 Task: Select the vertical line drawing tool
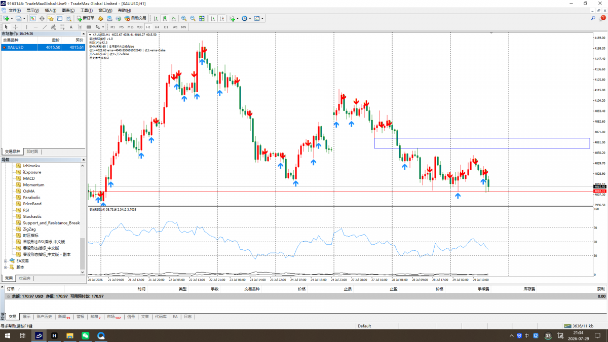[x=27, y=27]
